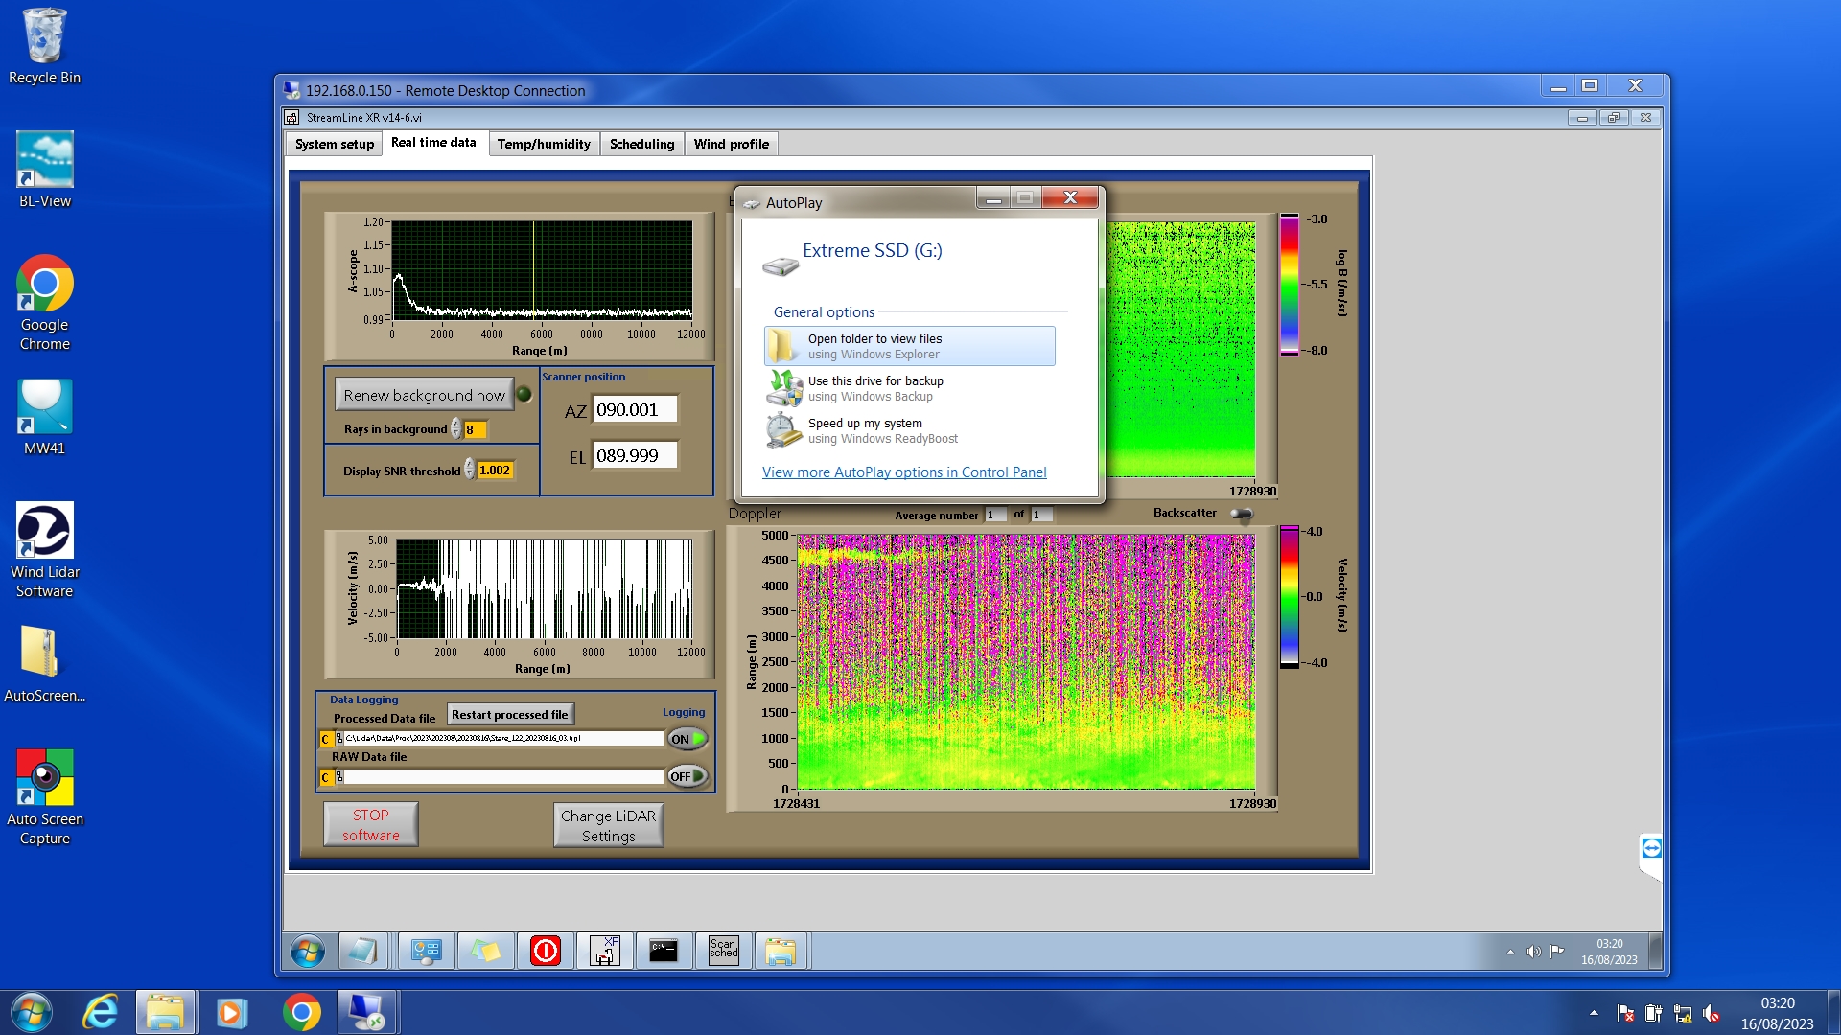Click the AZ scanner position field
The image size is (1841, 1035).
(634, 410)
